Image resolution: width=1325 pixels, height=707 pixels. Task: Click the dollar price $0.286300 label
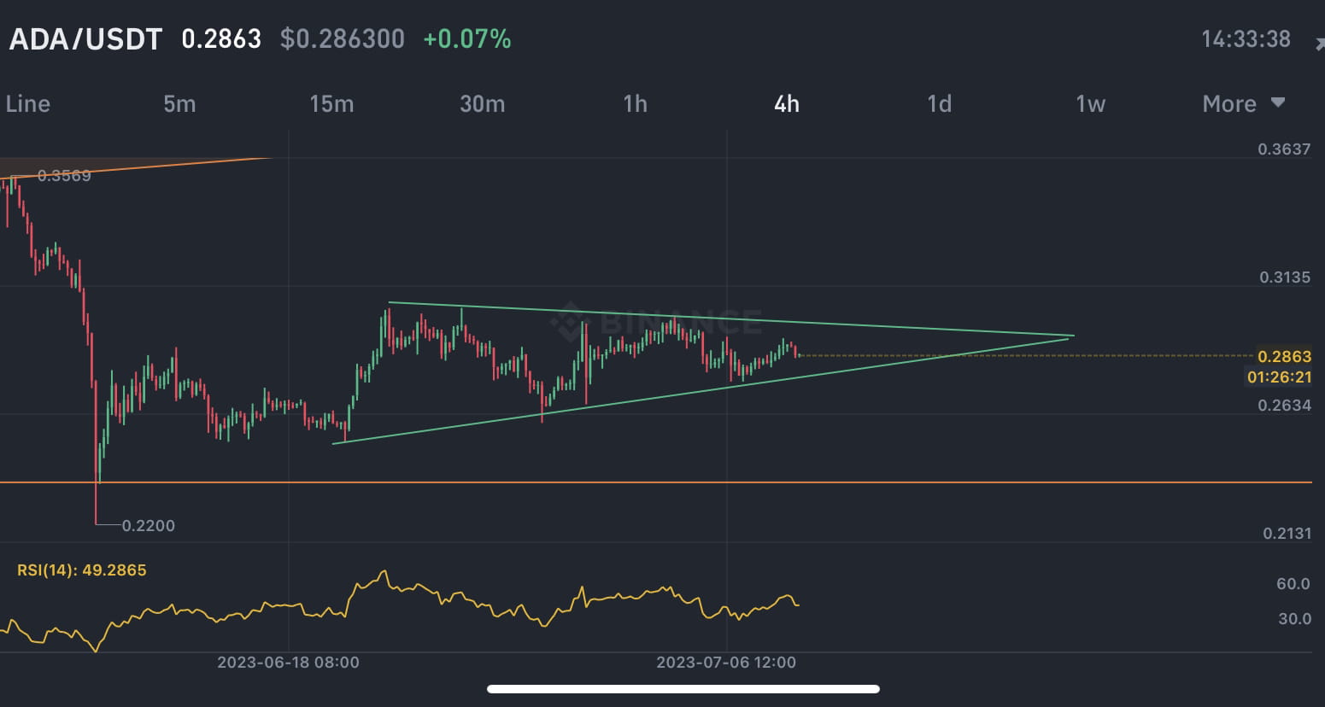point(342,38)
